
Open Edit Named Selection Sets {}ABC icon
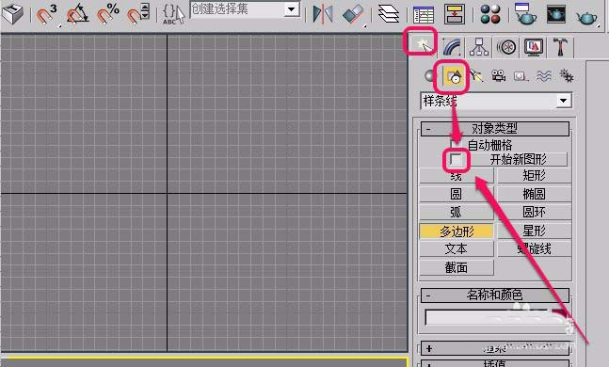(x=173, y=15)
